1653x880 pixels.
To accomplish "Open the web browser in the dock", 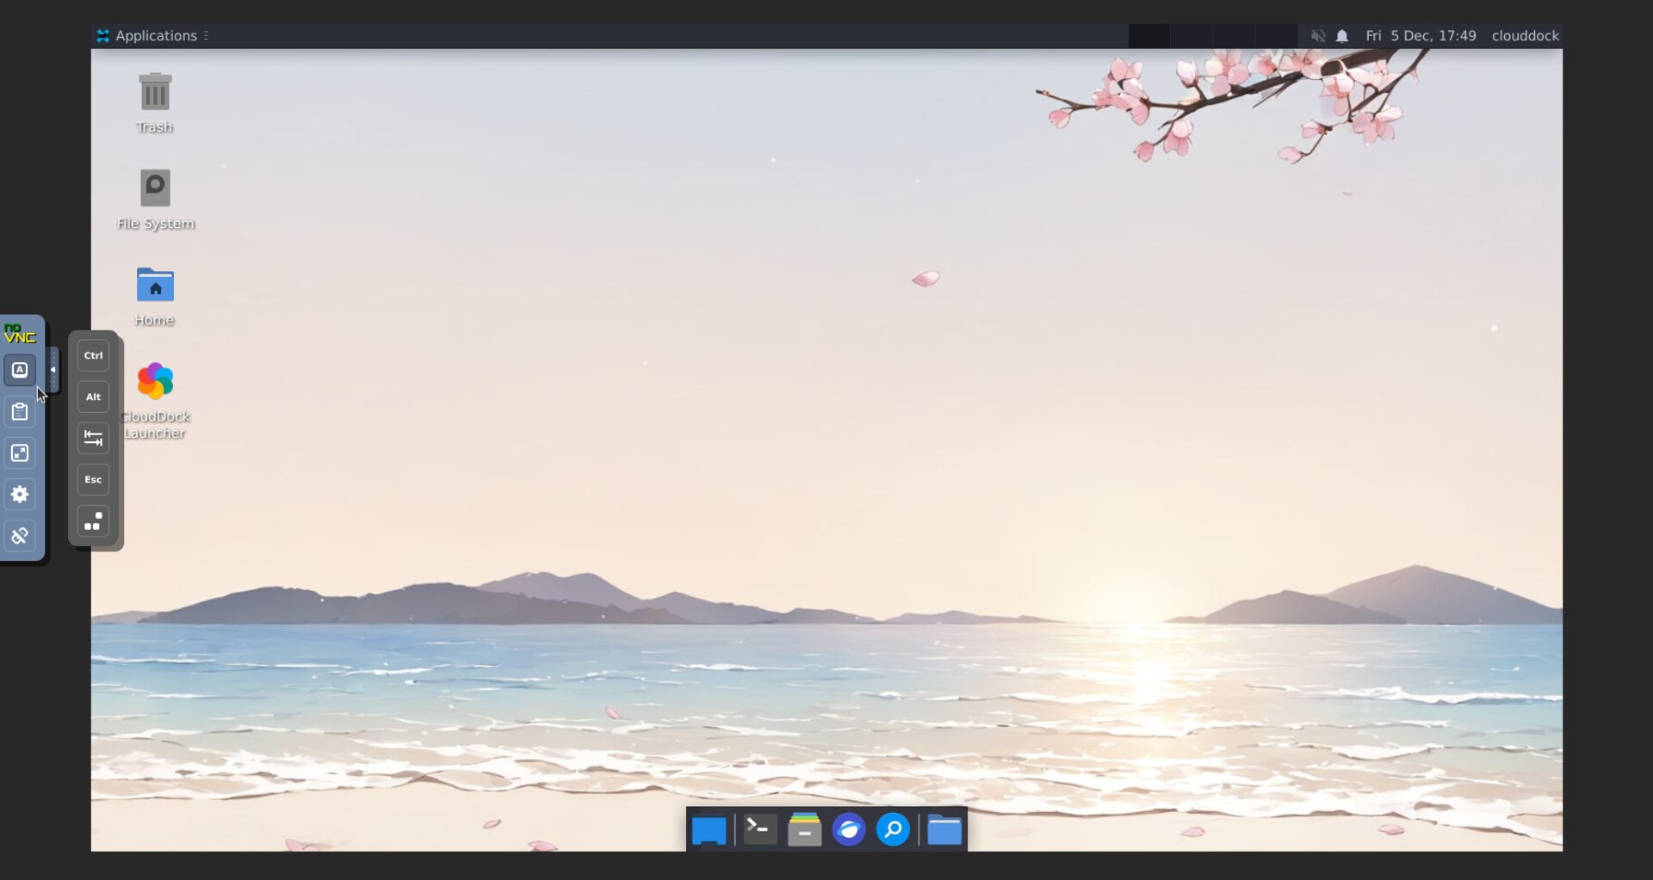I will pos(848,830).
